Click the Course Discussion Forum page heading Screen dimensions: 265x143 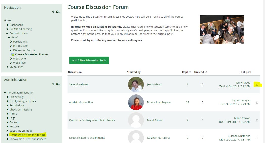tap(98, 7)
